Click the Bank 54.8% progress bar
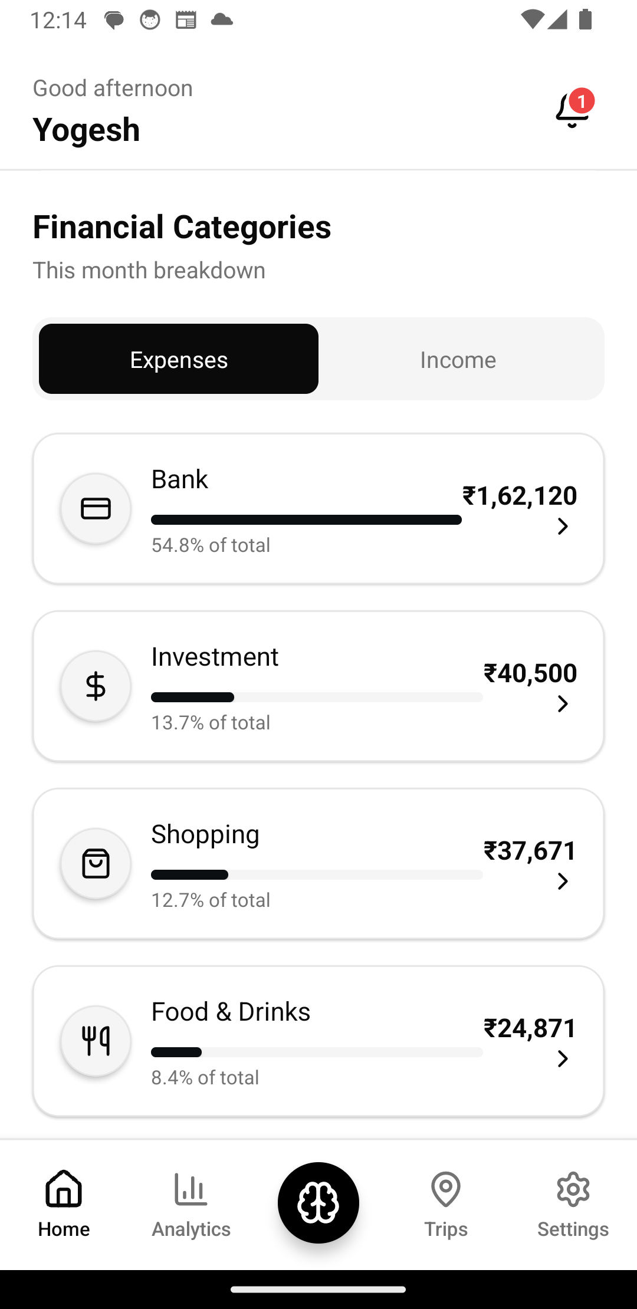This screenshot has width=637, height=1309. 306,519
